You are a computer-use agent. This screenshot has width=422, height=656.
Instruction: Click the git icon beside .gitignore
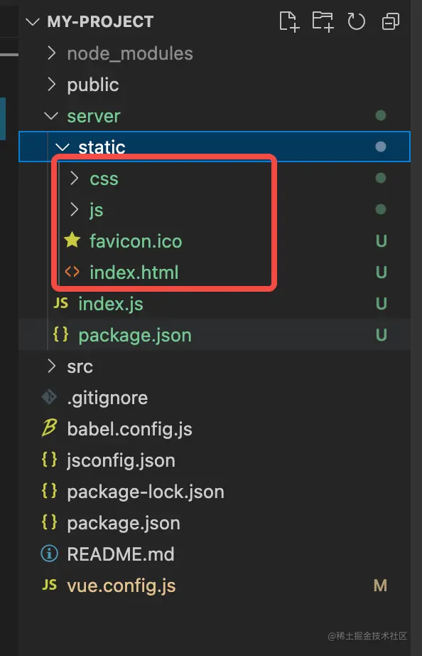(x=49, y=397)
